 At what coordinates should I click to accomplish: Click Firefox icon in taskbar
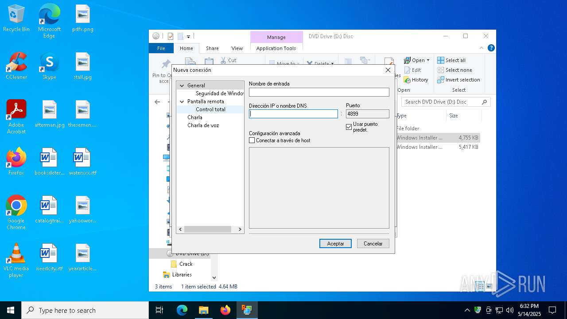[x=225, y=310]
